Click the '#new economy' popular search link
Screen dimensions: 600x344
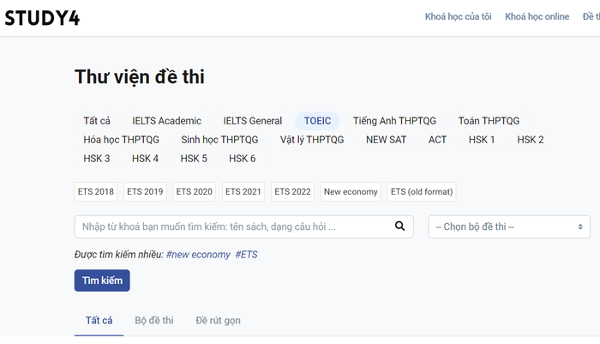198,255
